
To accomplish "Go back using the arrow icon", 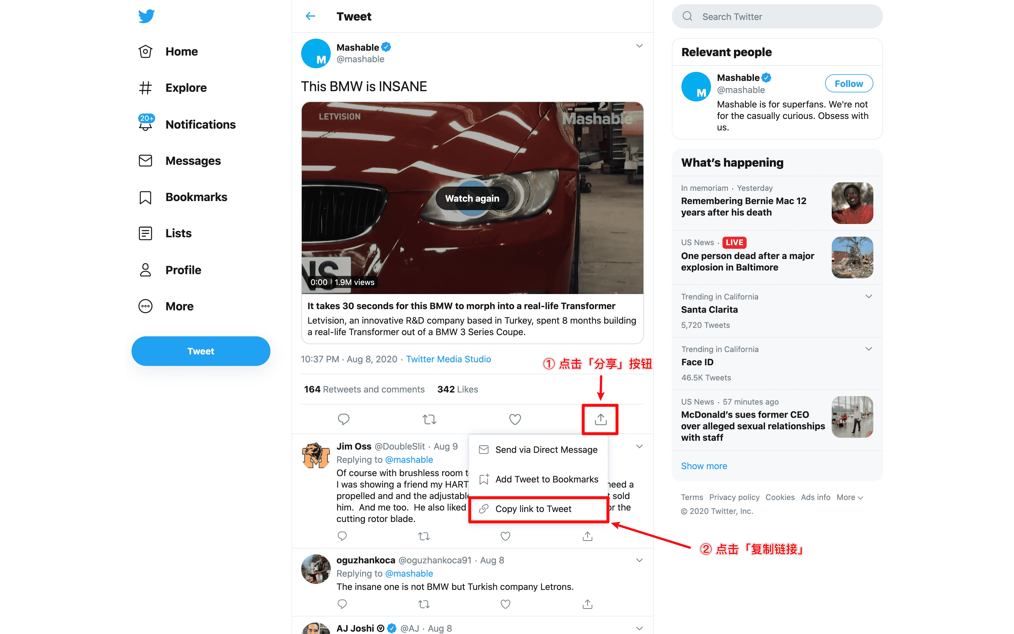I will click(311, 16).
